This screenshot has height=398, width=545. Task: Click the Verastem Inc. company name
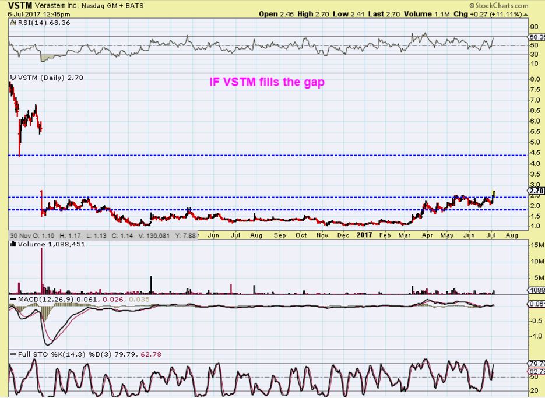(57, 6)
